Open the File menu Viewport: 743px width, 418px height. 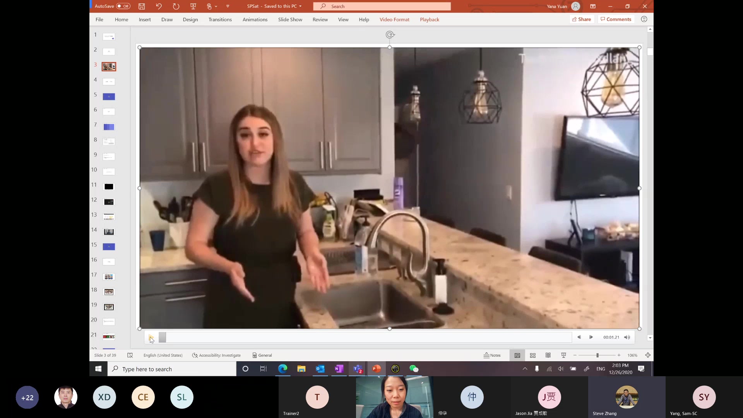[x=99, y=19]
